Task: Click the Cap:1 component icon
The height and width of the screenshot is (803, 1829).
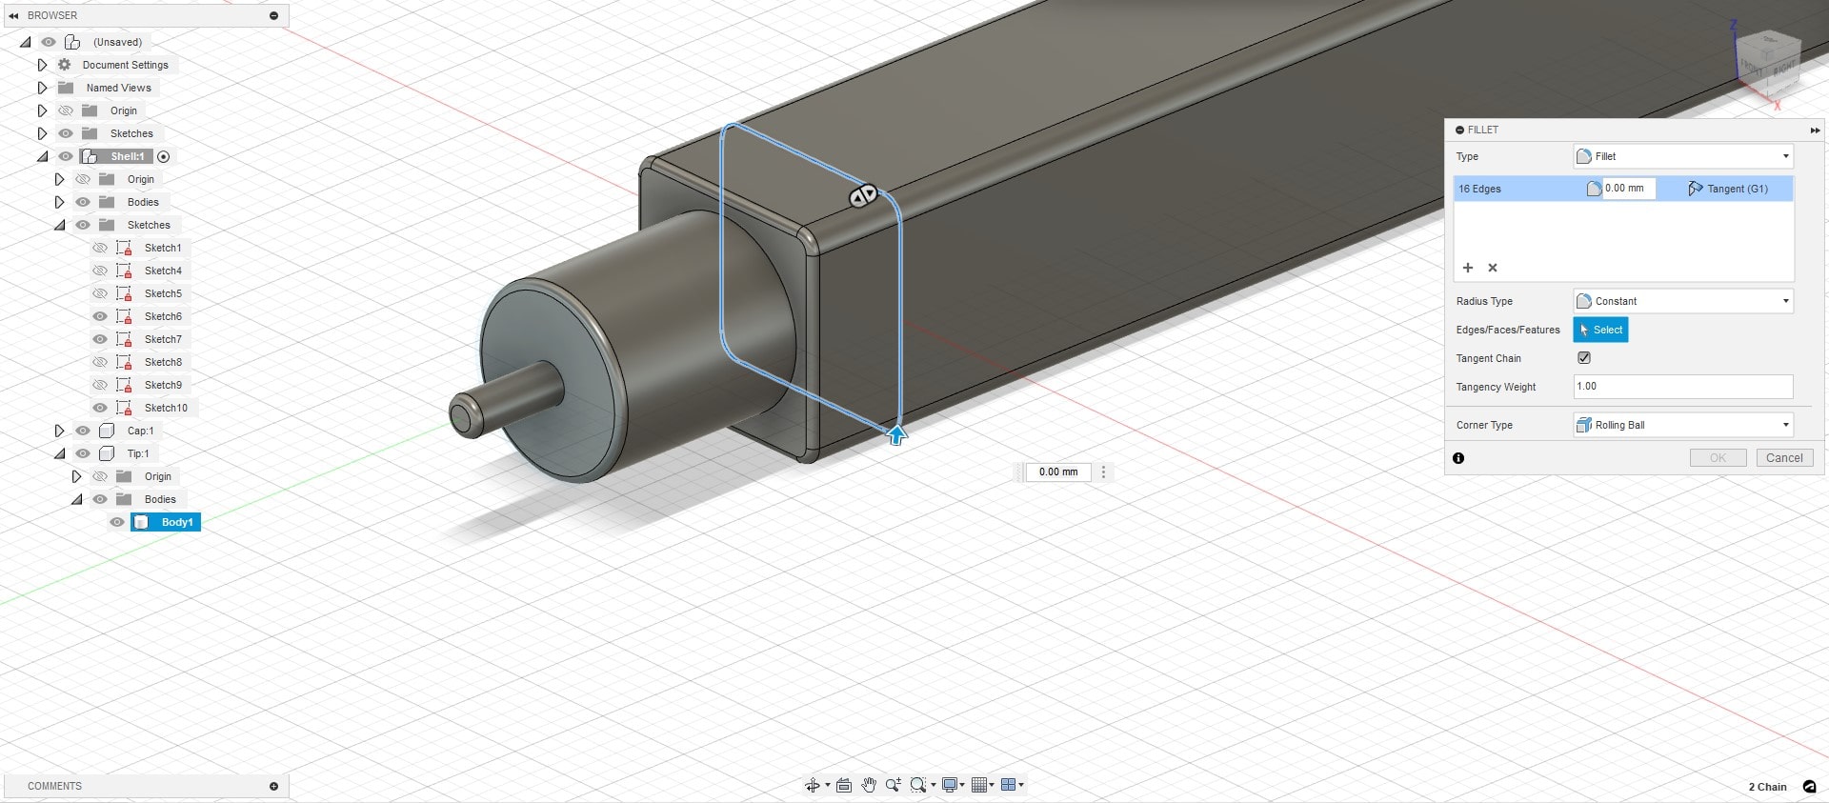Action: (x=107, y=431)
